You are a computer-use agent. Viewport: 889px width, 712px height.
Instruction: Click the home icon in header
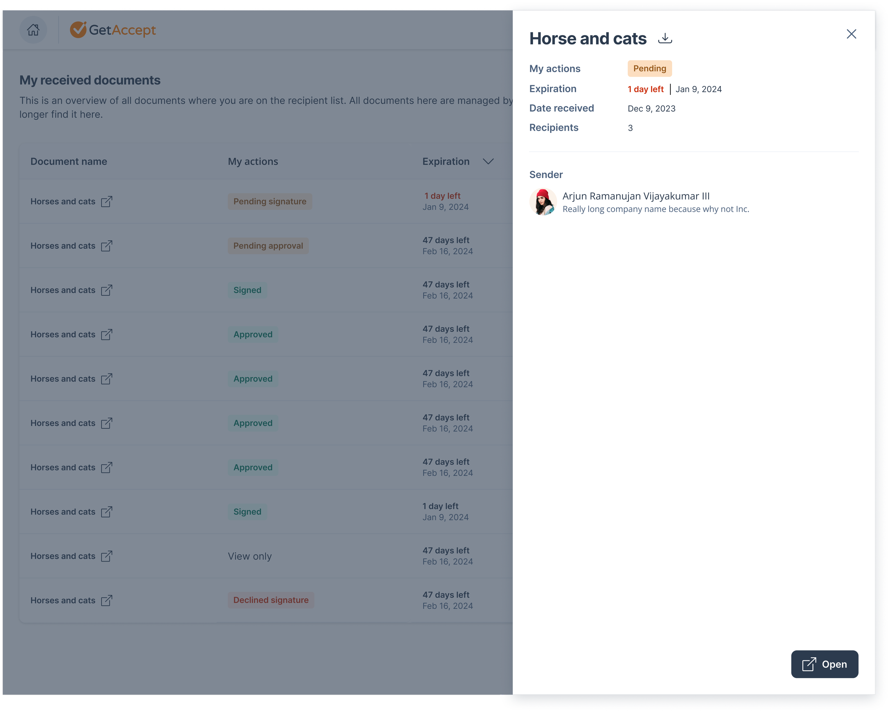pos(33,30)
